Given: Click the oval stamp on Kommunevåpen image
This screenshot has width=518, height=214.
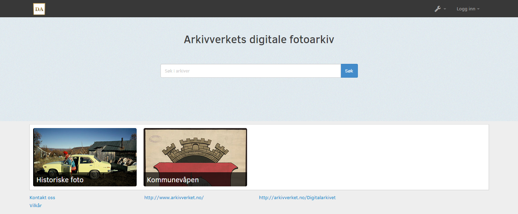Looking at the screenshot, I should point(156,138).
